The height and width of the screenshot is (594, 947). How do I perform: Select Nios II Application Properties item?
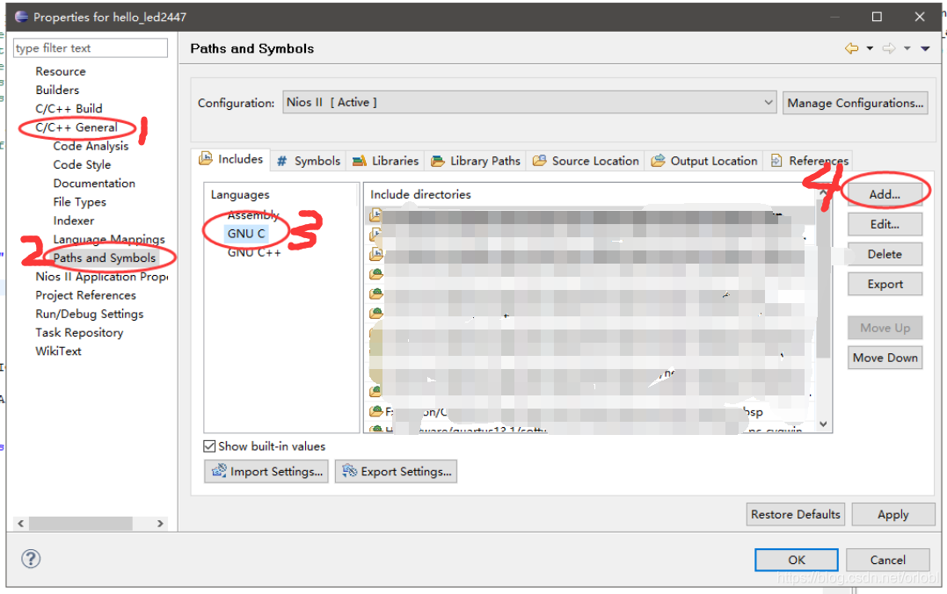(x=101, y=277)
